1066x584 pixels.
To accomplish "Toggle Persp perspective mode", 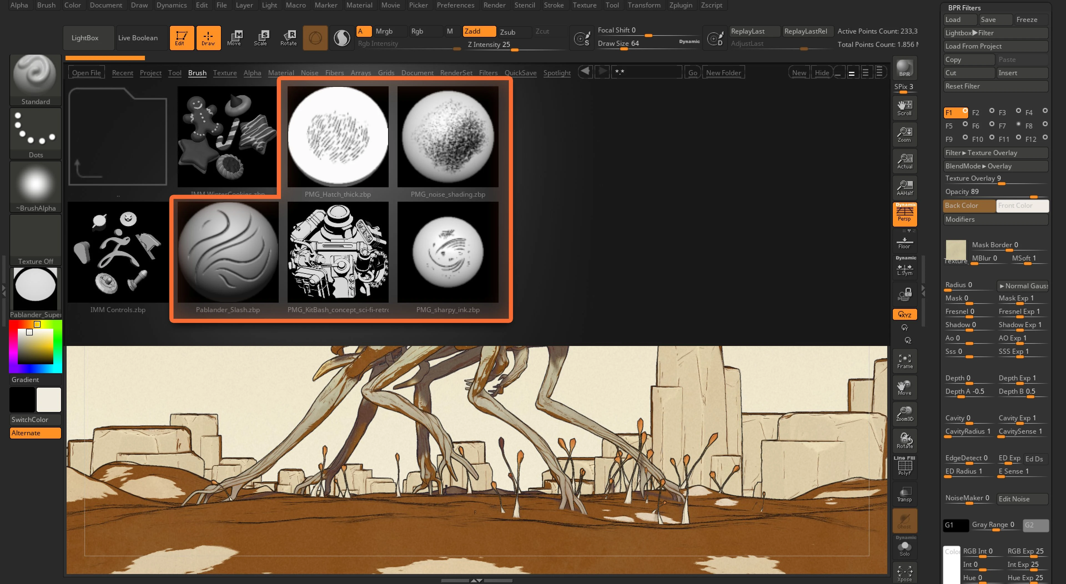I will (905, 214).
